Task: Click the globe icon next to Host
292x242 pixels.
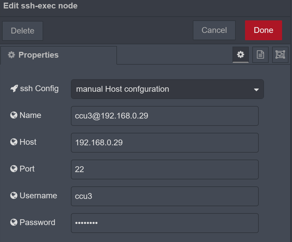Action: (x=13, y=142)
